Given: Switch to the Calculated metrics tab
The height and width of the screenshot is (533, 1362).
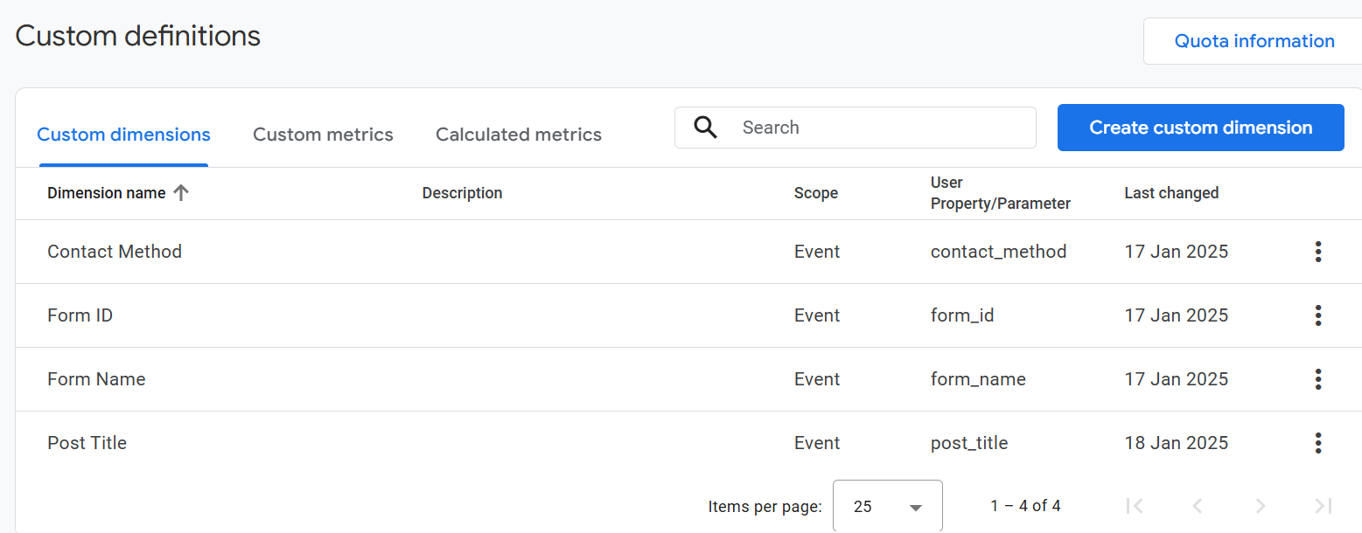Looking at the screenshot, I should (518, 134).
